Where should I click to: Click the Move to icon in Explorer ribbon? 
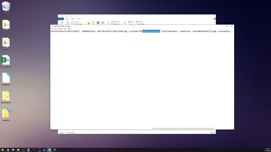[x=88, y=22]
